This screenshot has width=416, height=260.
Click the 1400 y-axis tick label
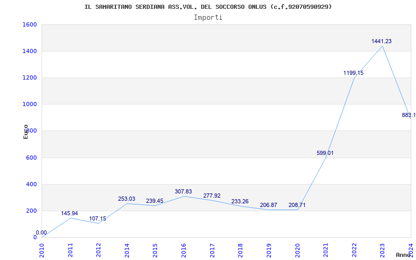[30, 51]
